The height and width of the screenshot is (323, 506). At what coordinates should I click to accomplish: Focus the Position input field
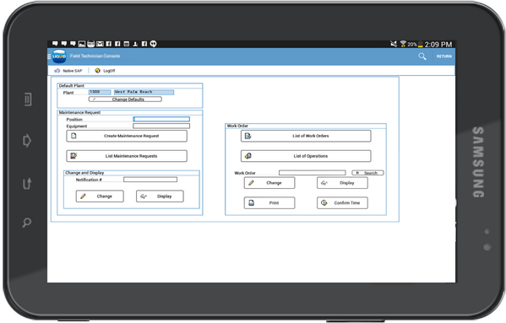coord(161,119)
